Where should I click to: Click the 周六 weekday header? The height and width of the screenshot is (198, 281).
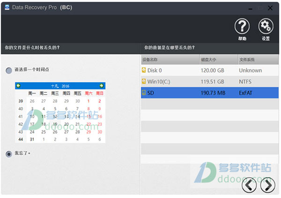[89, 93]
